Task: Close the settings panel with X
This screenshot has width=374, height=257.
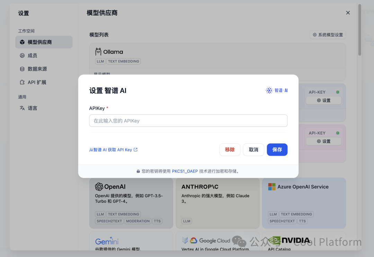Action: (348, 13)
